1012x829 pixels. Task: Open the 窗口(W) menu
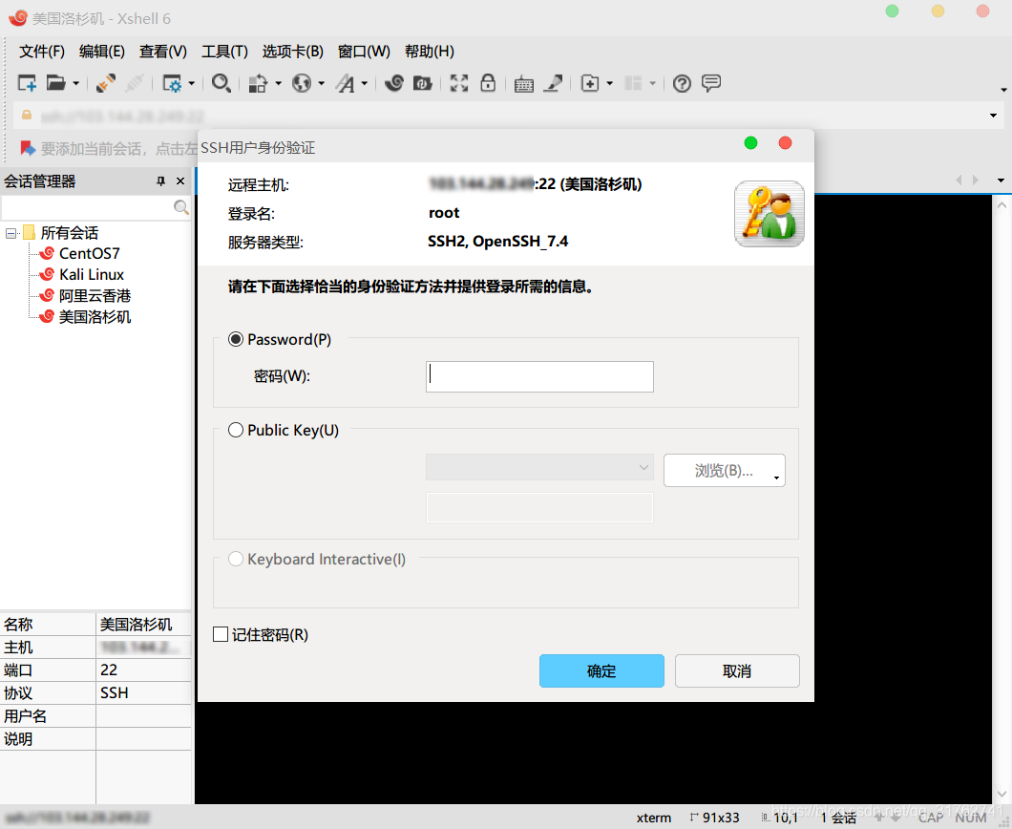pyautogui.click(x=364, y=51)
